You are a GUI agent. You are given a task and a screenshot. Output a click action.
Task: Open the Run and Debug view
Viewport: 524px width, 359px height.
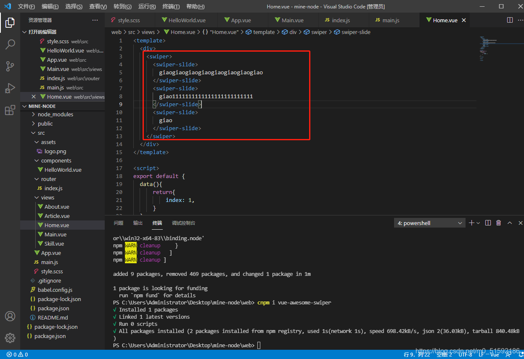10,88
